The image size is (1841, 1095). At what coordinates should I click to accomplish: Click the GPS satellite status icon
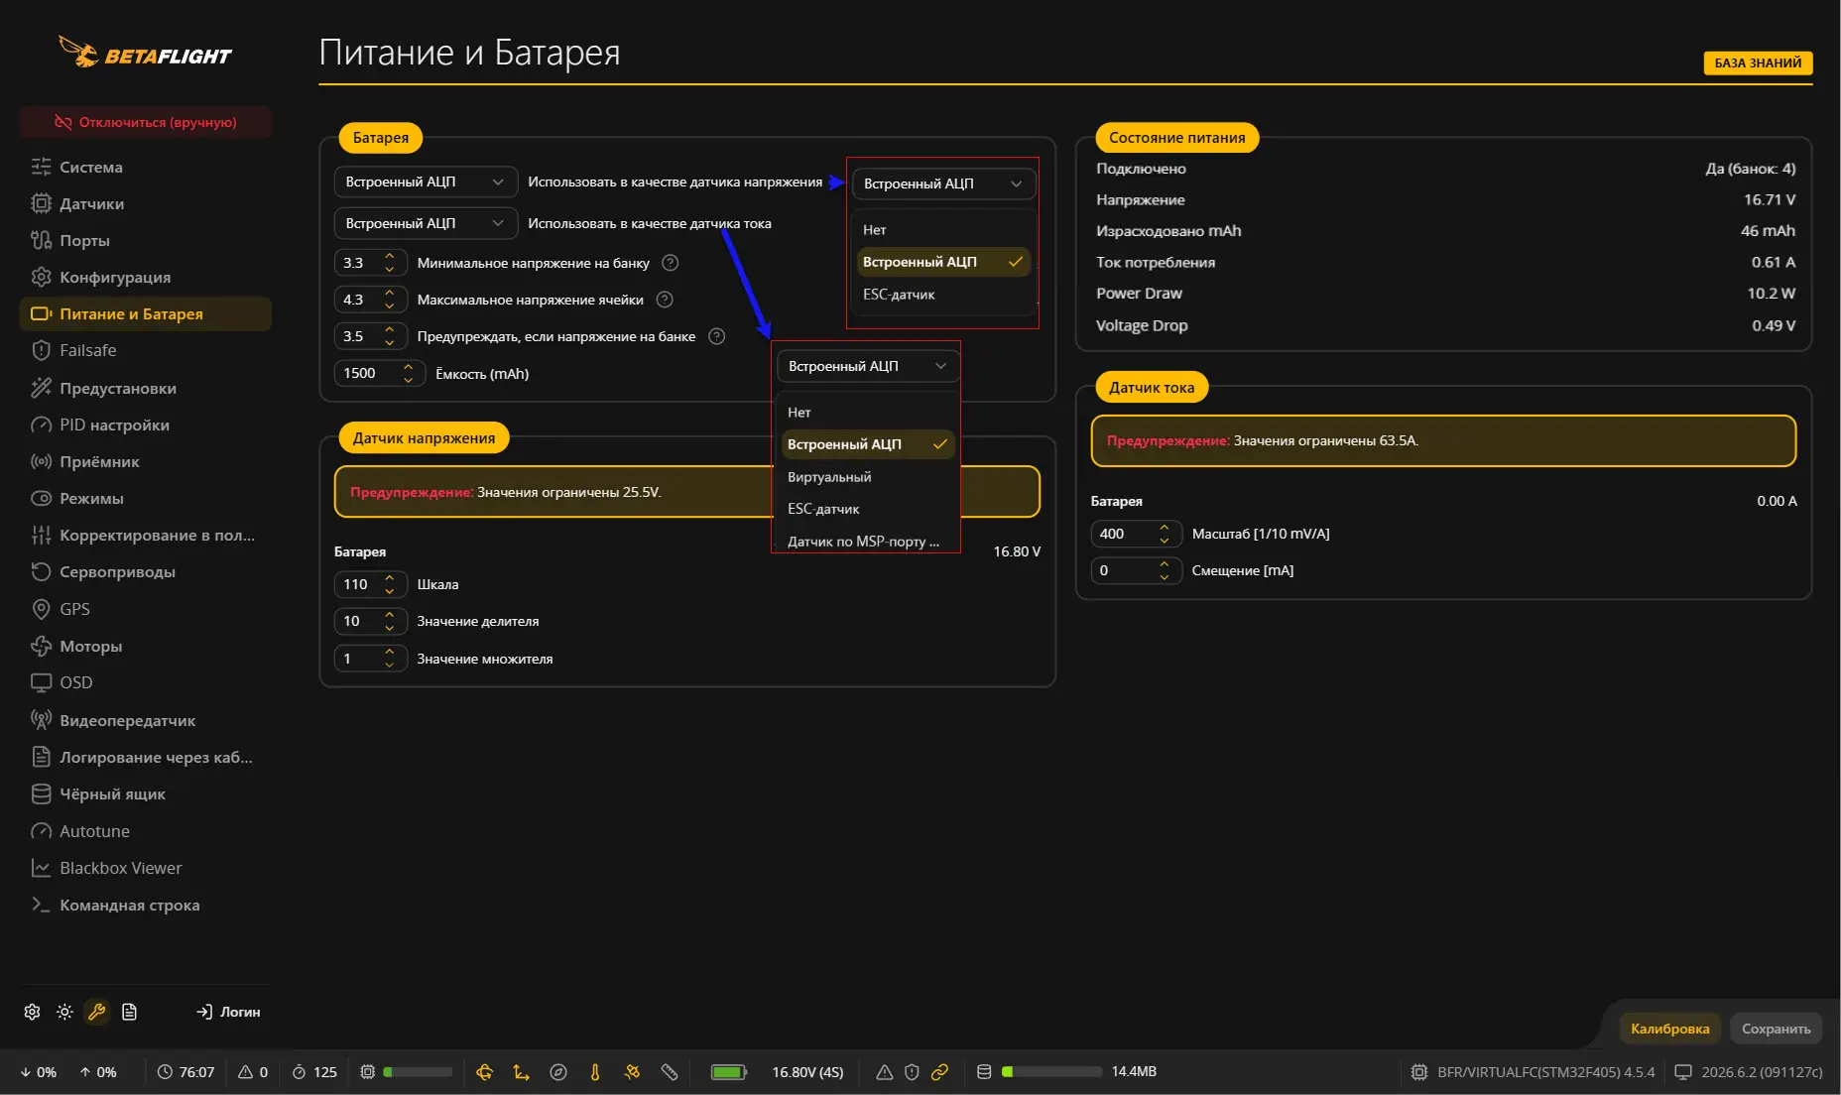[x=632, y=1072]
